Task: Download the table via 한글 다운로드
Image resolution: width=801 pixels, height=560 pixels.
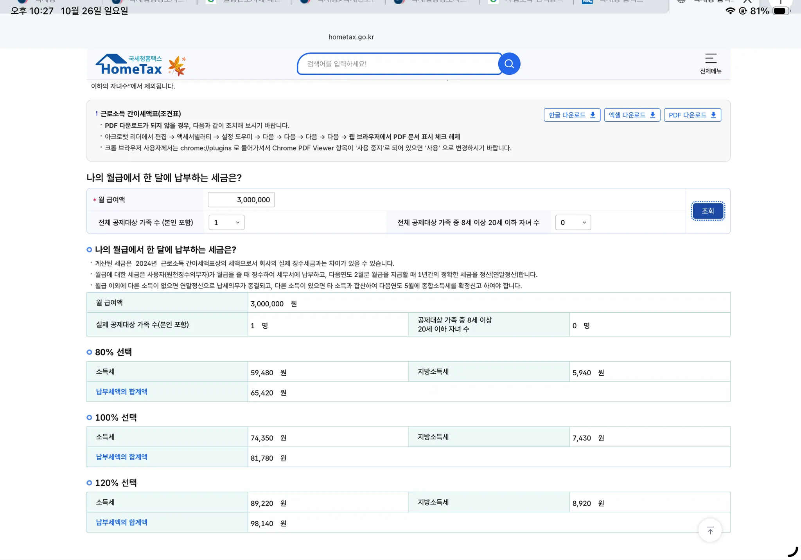Action: pos(571,115)
